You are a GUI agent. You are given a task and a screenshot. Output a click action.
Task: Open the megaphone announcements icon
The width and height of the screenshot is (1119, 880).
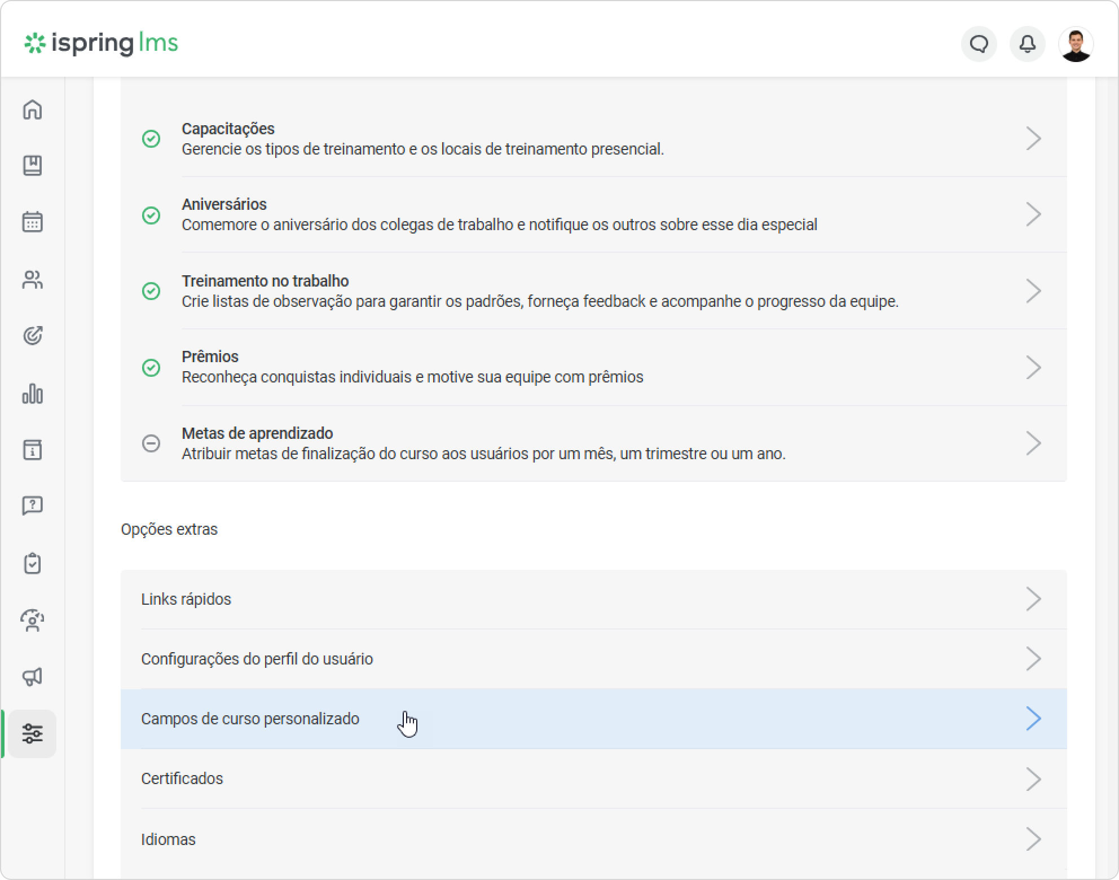33,676
